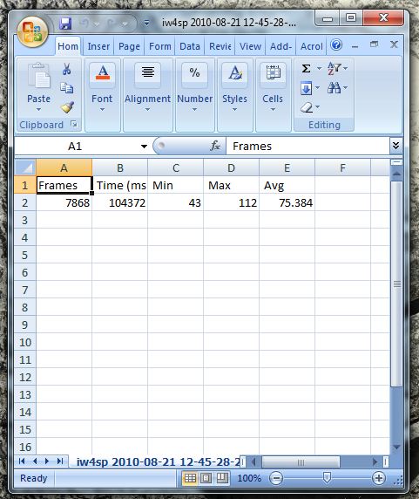Image resolution: width=419 pixels, height=499 pixels.
Task: Click the Copy icon in Clipboard group
Action: (x=67, y=88)
